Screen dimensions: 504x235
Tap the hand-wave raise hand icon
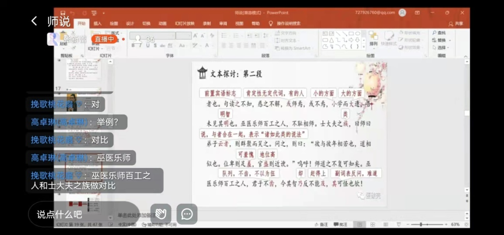click(161, 214)
